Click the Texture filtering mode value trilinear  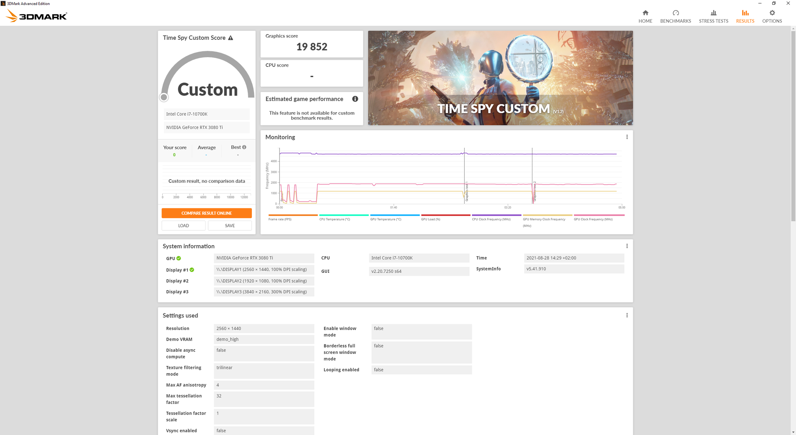264,371
